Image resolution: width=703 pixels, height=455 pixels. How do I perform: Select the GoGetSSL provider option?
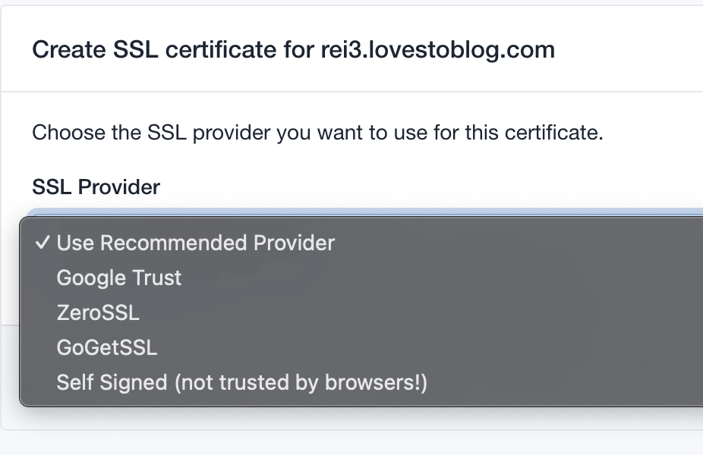107,347
